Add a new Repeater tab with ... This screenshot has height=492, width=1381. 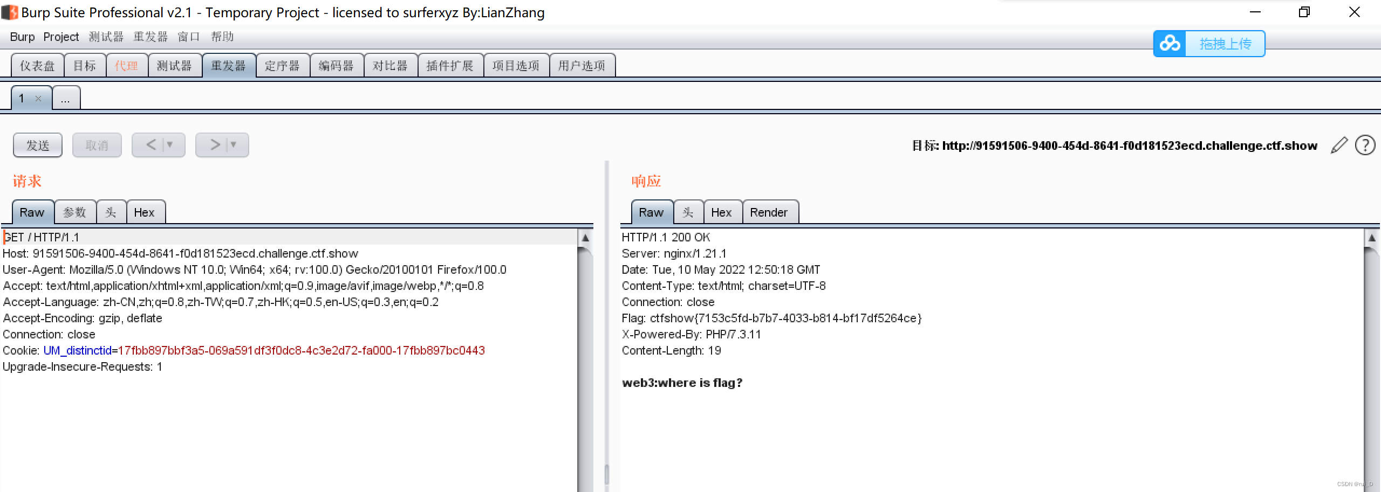pos(66,98)
